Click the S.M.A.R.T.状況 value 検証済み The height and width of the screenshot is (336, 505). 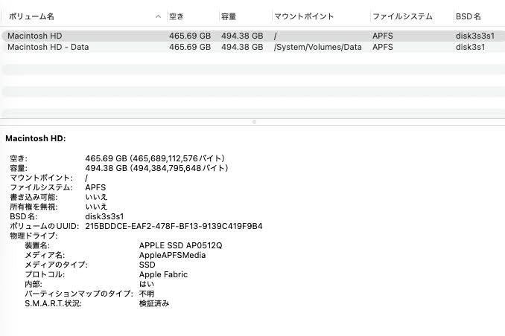[154, 303]
